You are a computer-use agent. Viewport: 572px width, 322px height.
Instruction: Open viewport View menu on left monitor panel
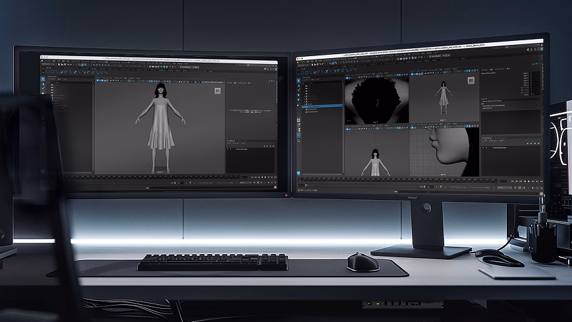click(x=98, y=78)
